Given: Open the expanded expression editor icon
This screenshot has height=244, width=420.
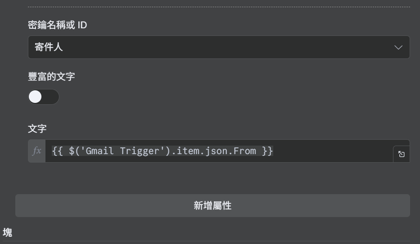Looking at the screenshot, I should click(x=401, y=154).
